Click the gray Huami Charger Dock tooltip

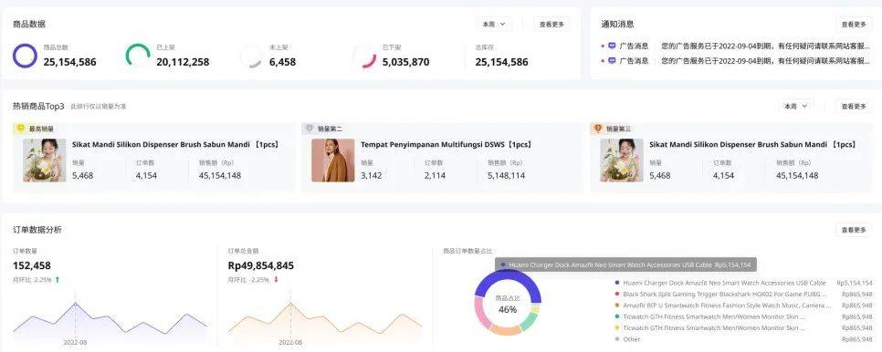626,264
